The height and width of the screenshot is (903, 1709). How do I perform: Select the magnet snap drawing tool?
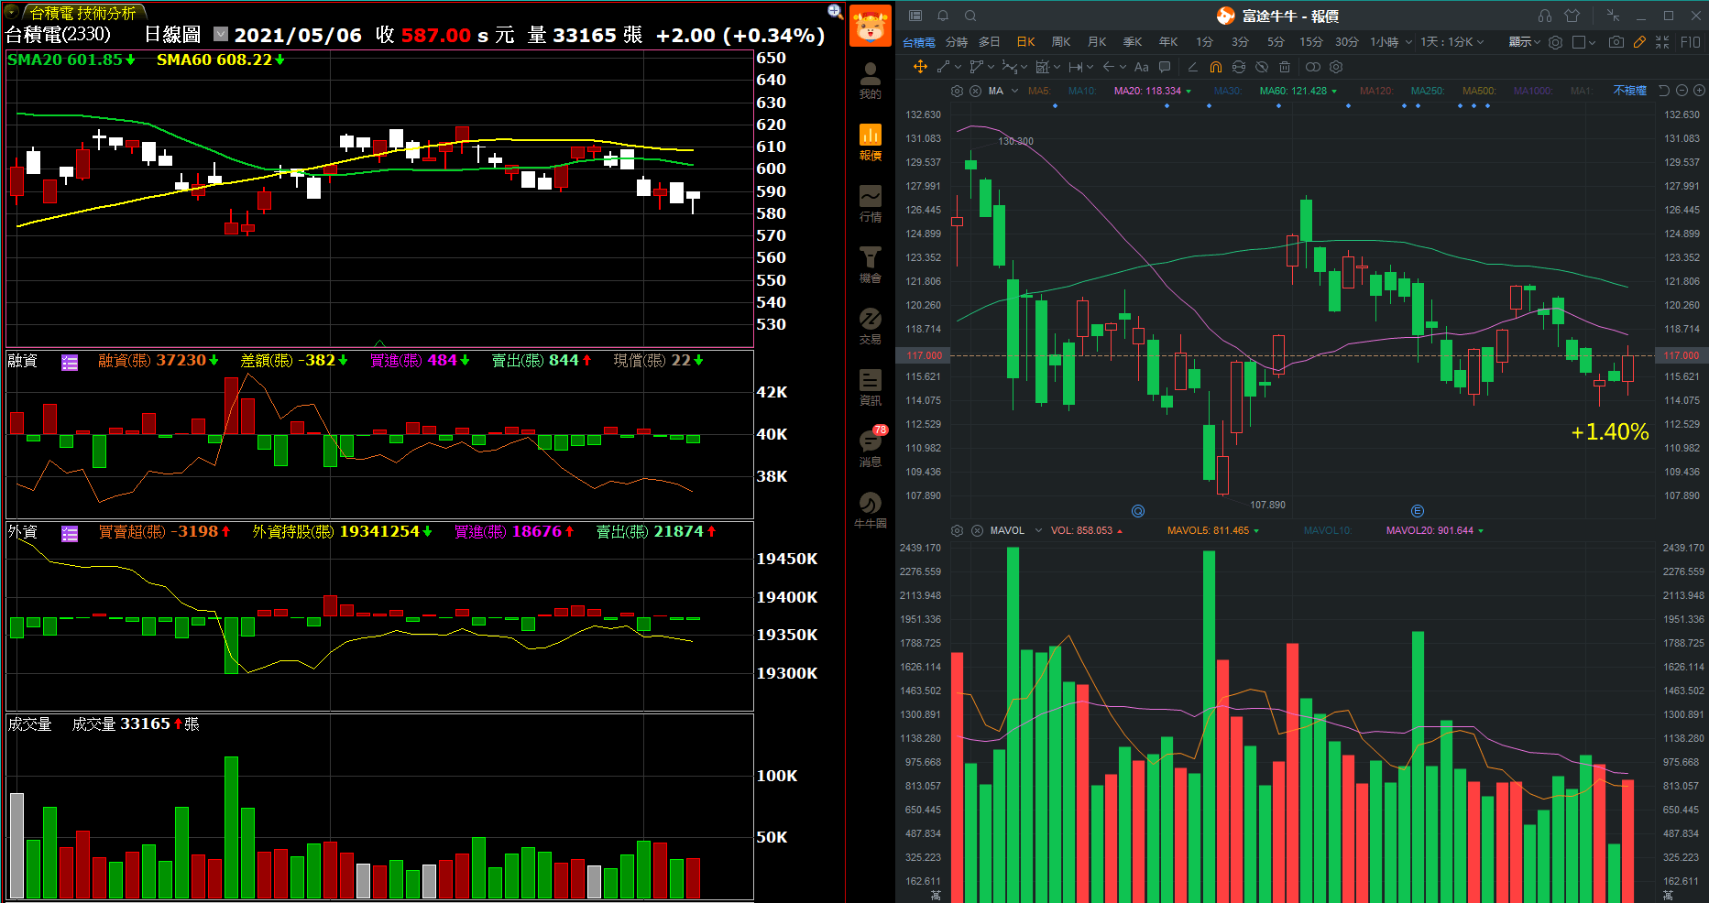(x=1215, y=67)
